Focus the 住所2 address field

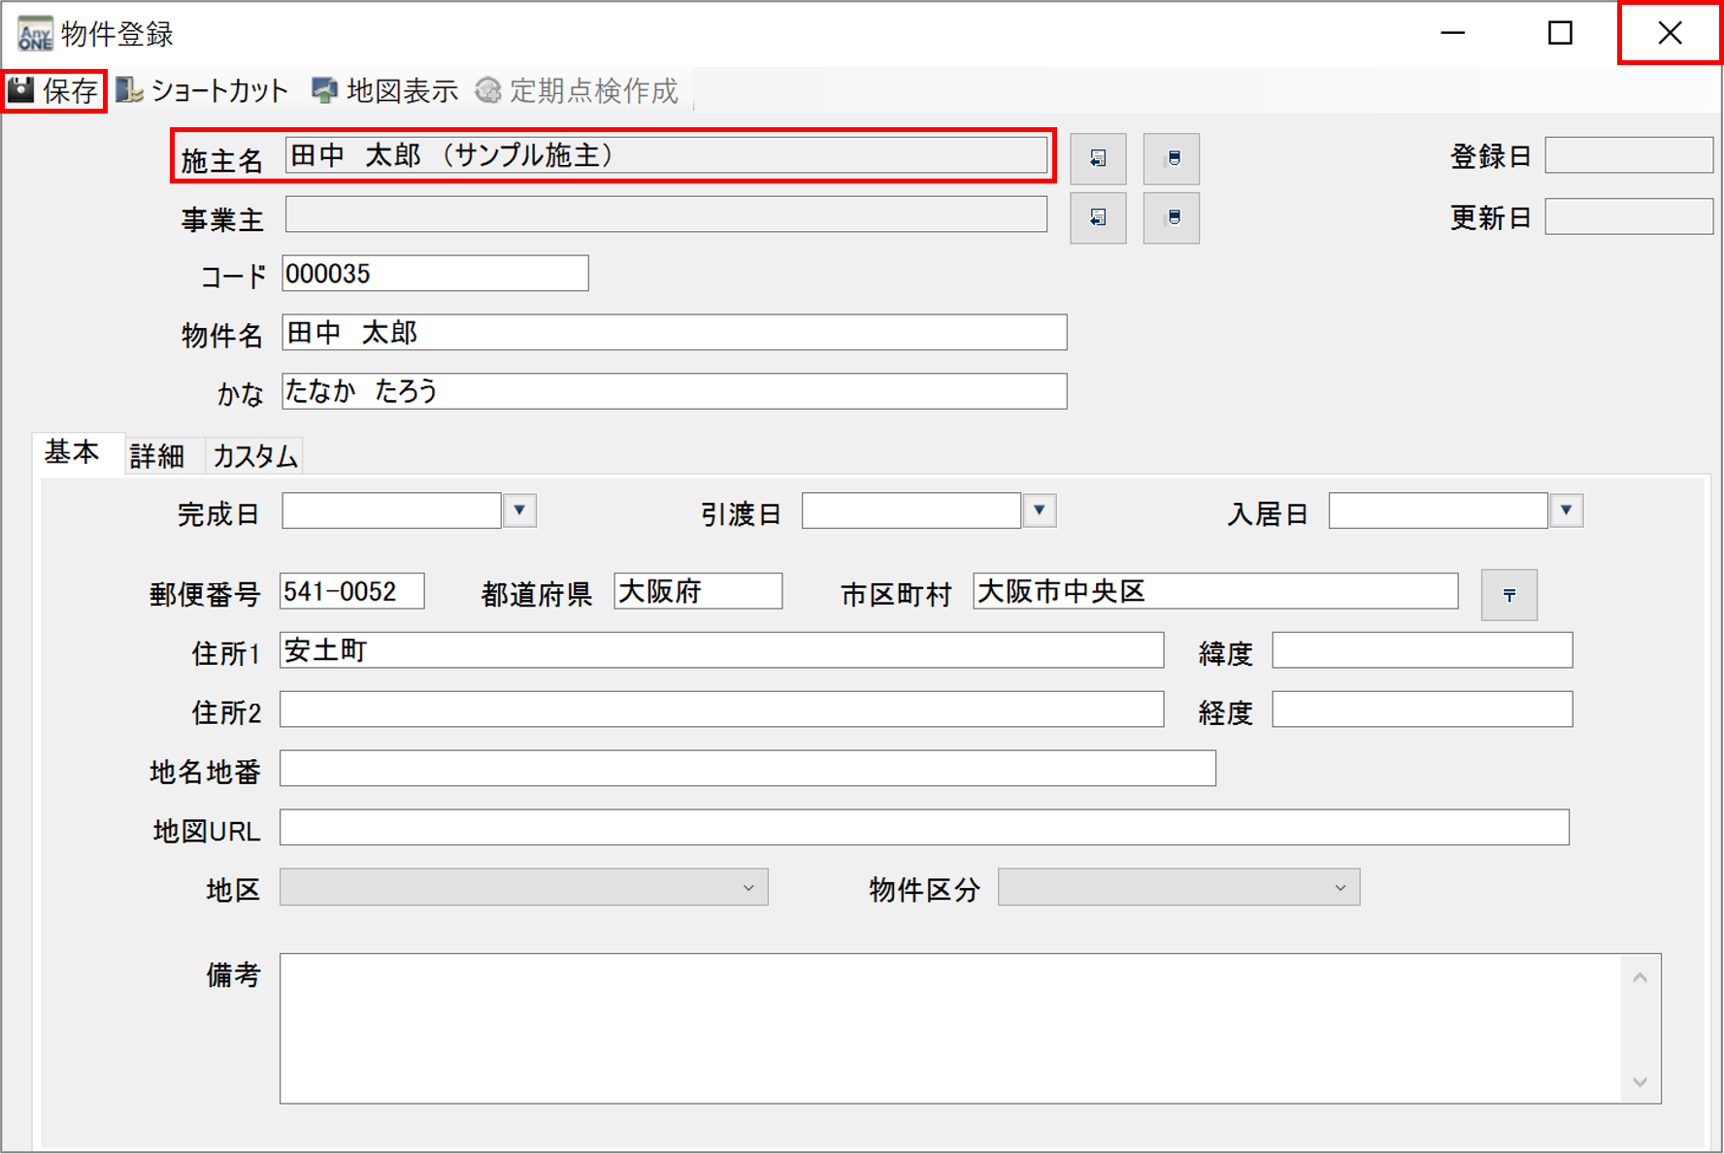721,709
